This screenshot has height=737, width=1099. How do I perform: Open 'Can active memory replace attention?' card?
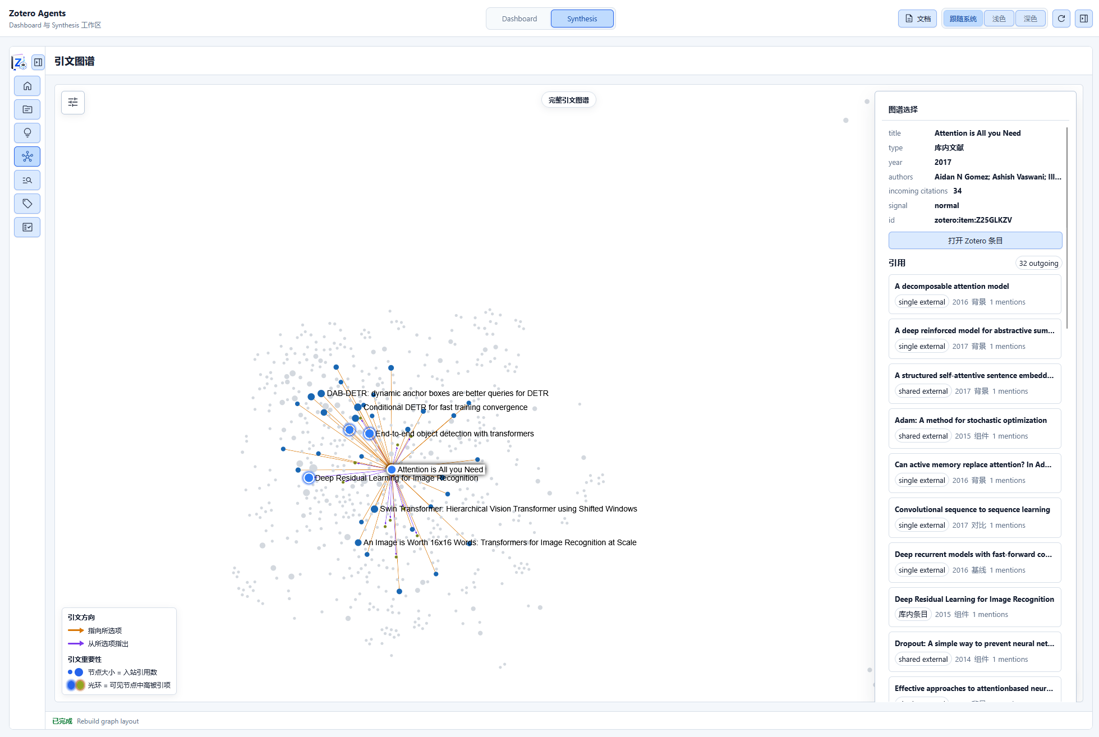(974, 473)
